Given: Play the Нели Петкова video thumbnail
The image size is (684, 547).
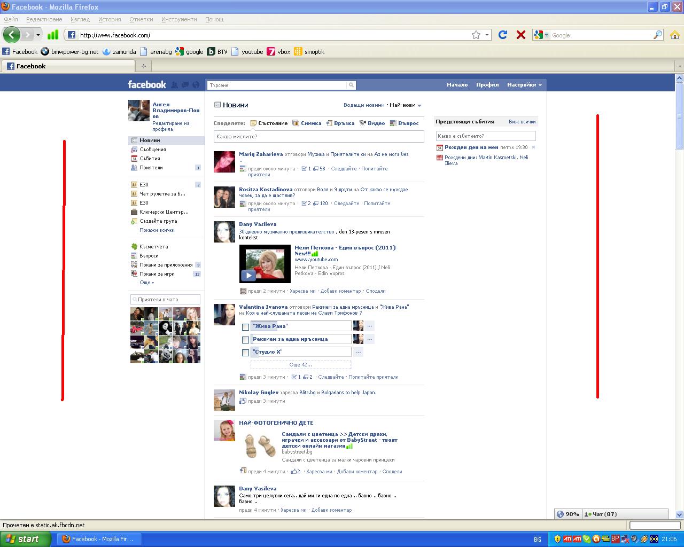Looking at the screenshot, I should [x=265, y=264].
